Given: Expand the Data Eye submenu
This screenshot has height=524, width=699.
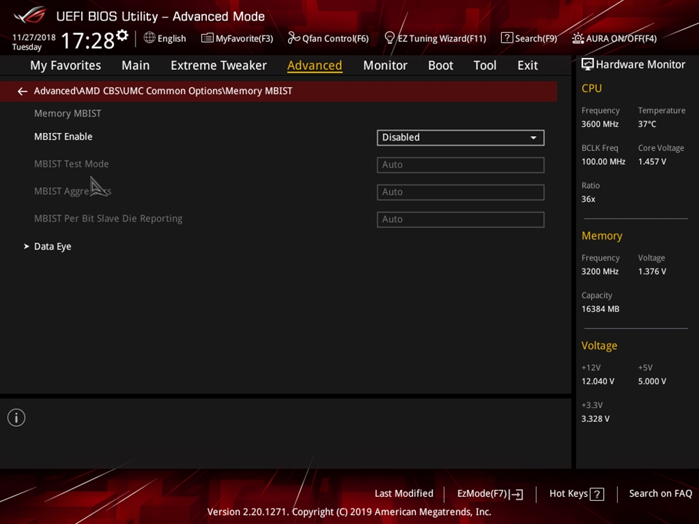Looking at the screenshot, I should tap(52, 247).
